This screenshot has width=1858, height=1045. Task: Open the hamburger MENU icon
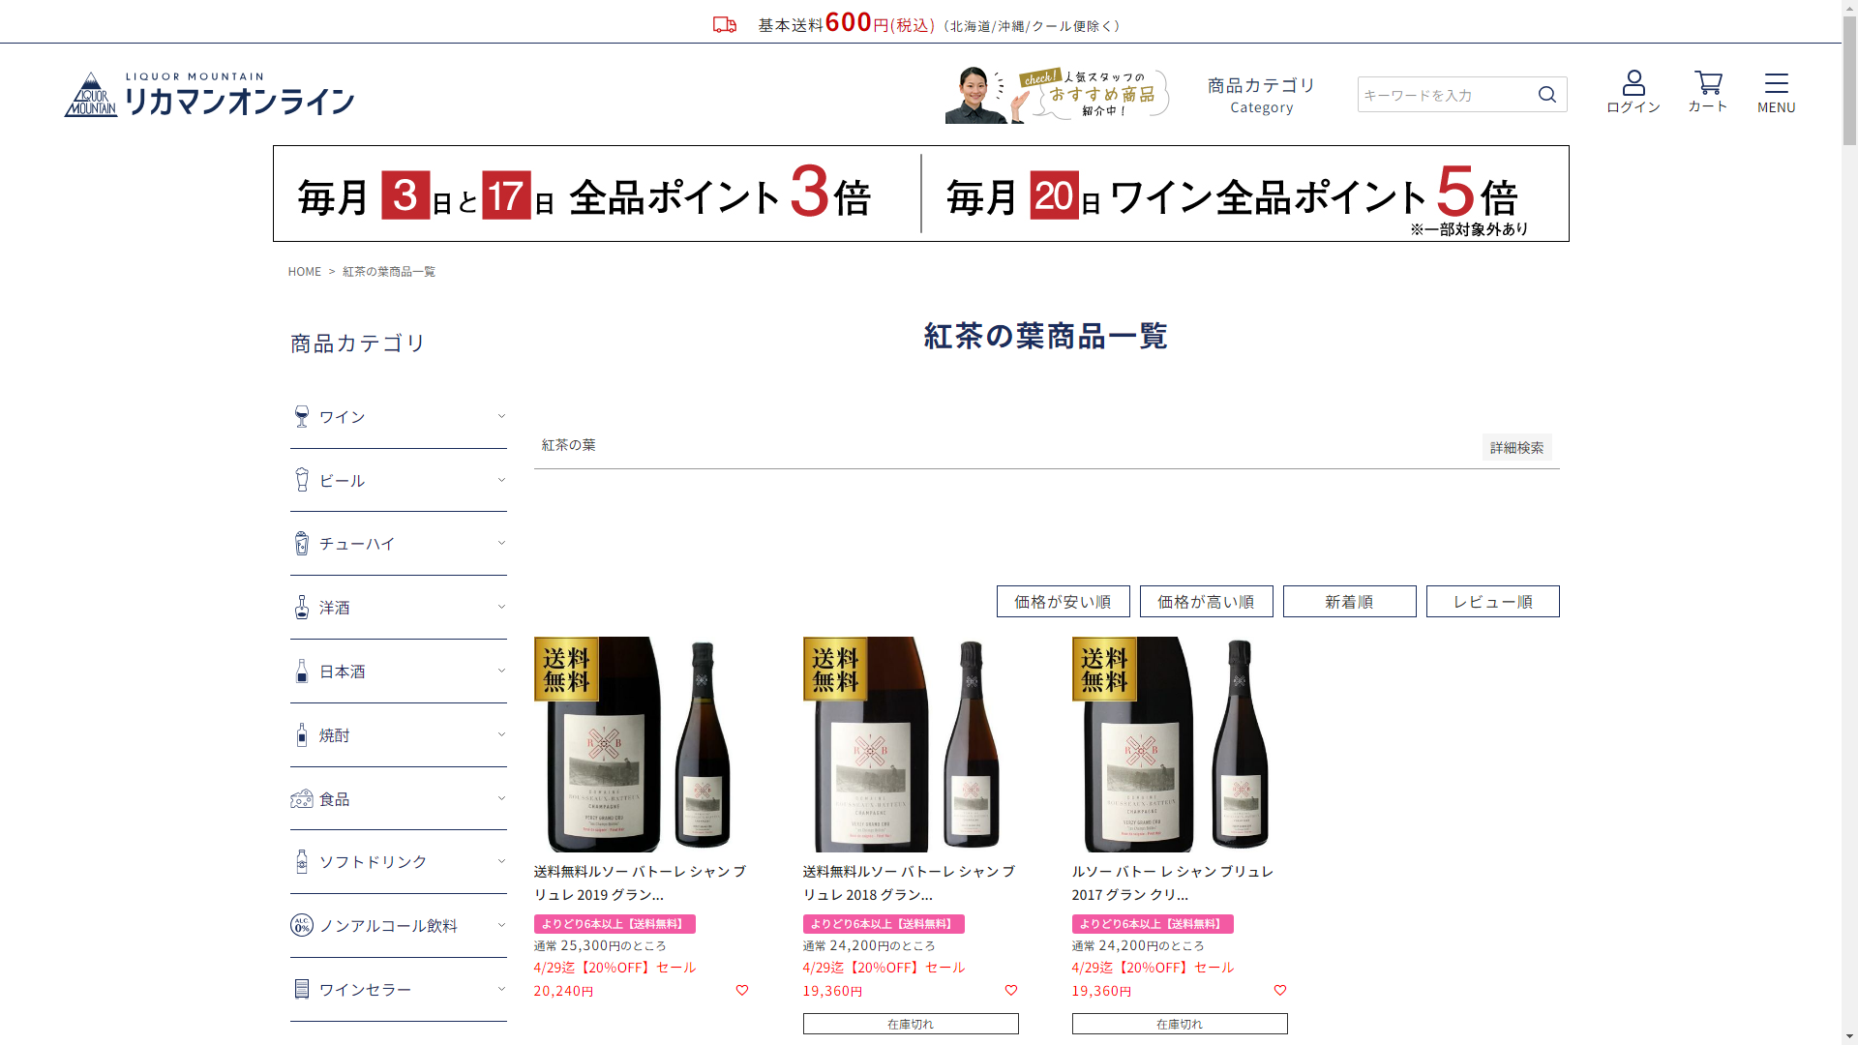pyautogui.click(x=1776, y=83)
